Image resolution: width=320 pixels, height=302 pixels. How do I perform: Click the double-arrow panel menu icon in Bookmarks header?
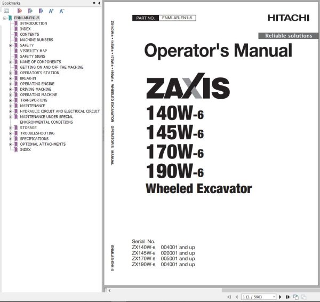coord(94,3)
